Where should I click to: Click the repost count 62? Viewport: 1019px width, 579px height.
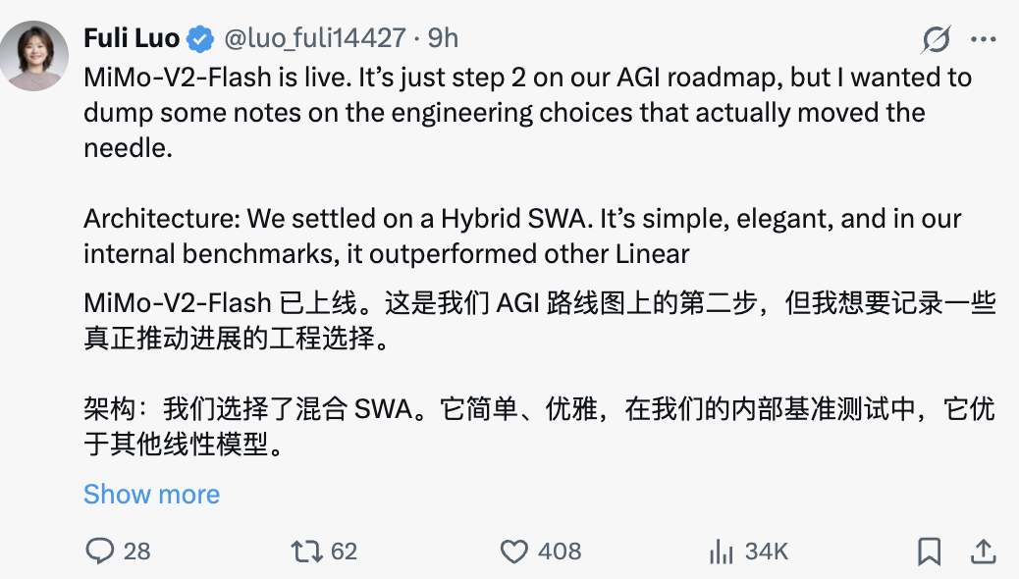tap(344, 552)
